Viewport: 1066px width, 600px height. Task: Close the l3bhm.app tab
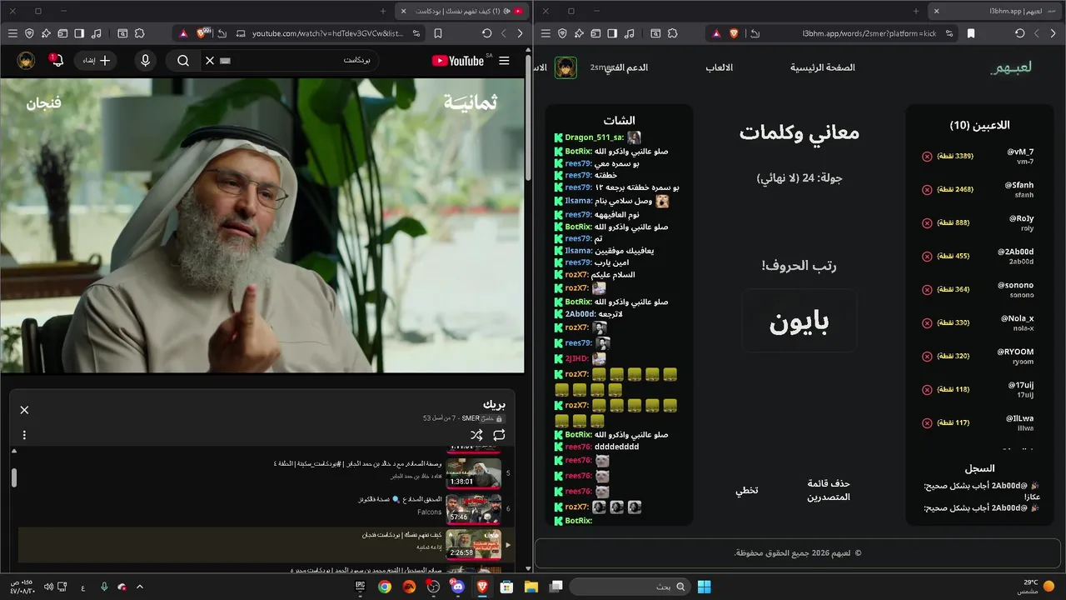[936, 11]
